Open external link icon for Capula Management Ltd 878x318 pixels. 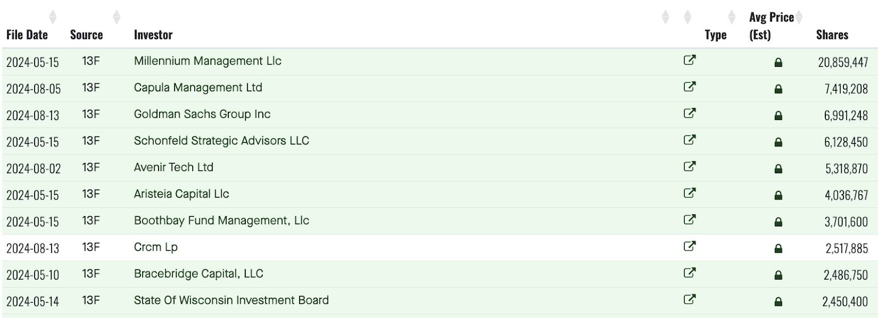[690, 87]
